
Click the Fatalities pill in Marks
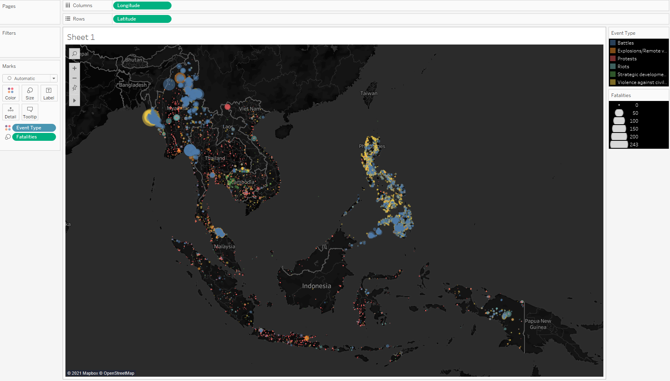coord(34,137)
